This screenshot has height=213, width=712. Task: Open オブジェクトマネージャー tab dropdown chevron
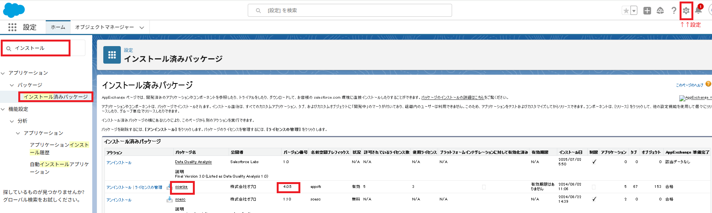pos(142,27)
